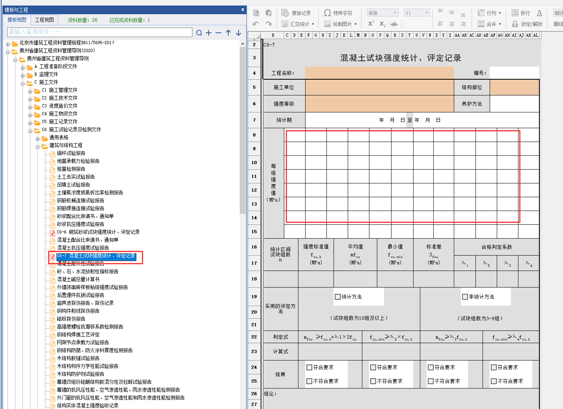Select 结构实体混凝土强度验收记录 item
The image size is (563, 409).
click(x=88, y=405)
